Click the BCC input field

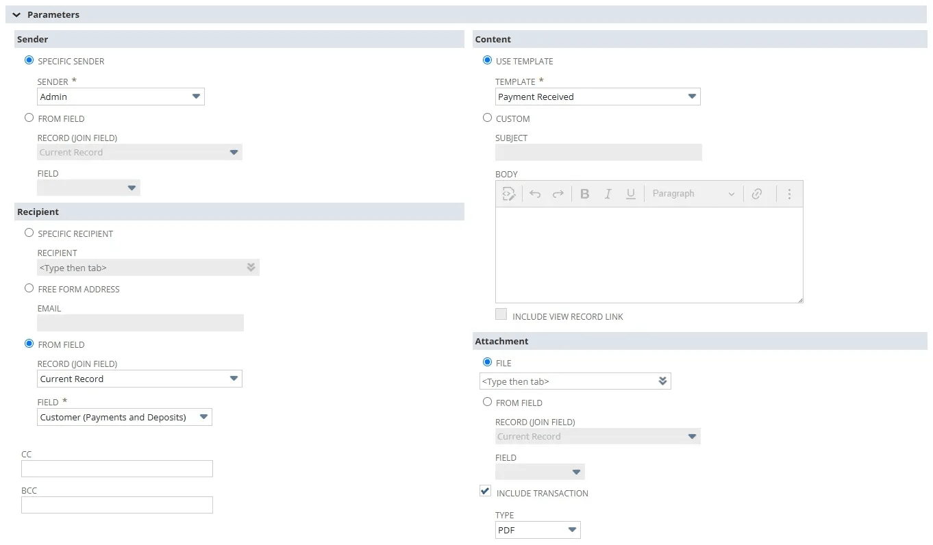click(117, 505)
